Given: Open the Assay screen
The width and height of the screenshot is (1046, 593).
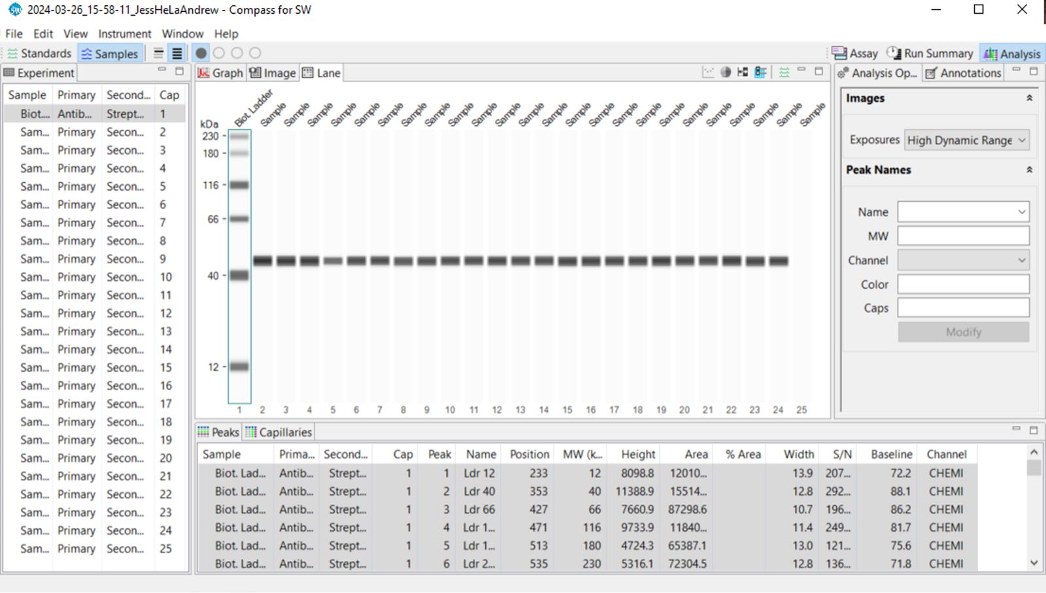Looking at the screenshot, I should tap(855, 54).
